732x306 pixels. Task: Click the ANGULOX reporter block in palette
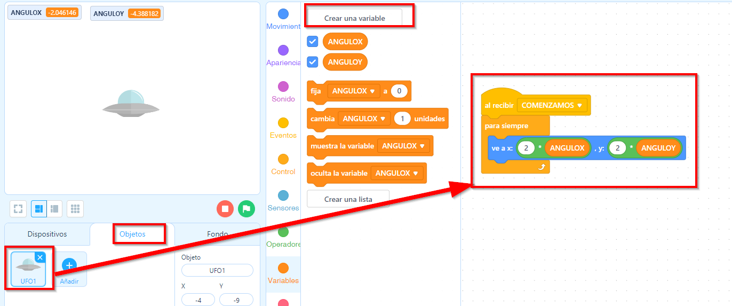point(345,42)
